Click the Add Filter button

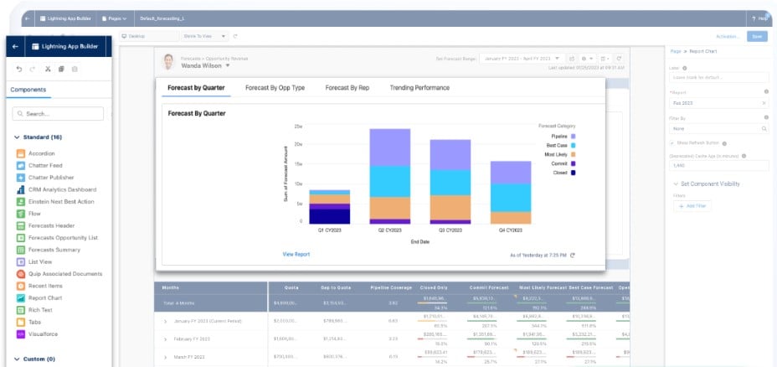[x=692, y=206]
